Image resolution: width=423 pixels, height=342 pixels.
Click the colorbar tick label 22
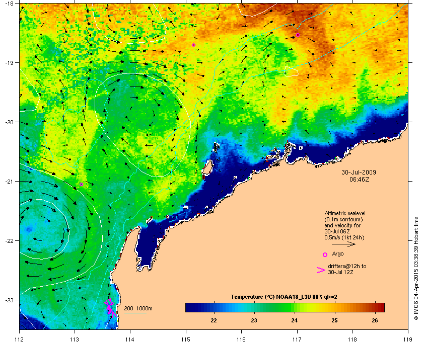[214, 320]
